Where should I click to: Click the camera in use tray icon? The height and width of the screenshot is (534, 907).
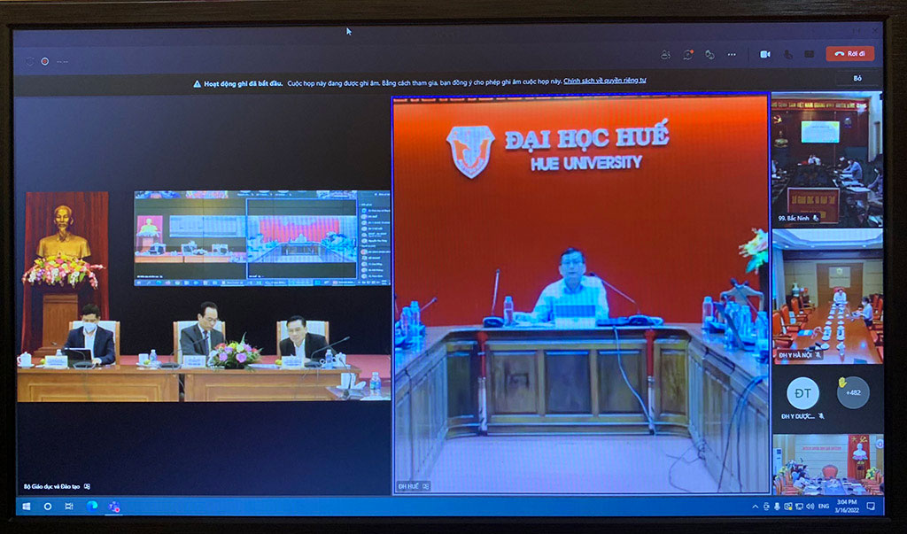tap(766, 507)
